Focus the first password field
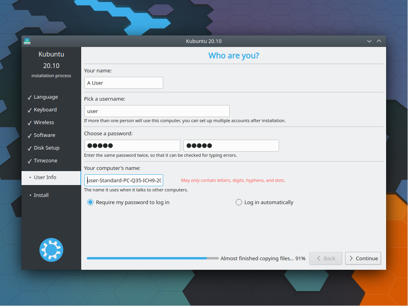The image size is (408, 306). pyautogui.click(x=132, y=146)
